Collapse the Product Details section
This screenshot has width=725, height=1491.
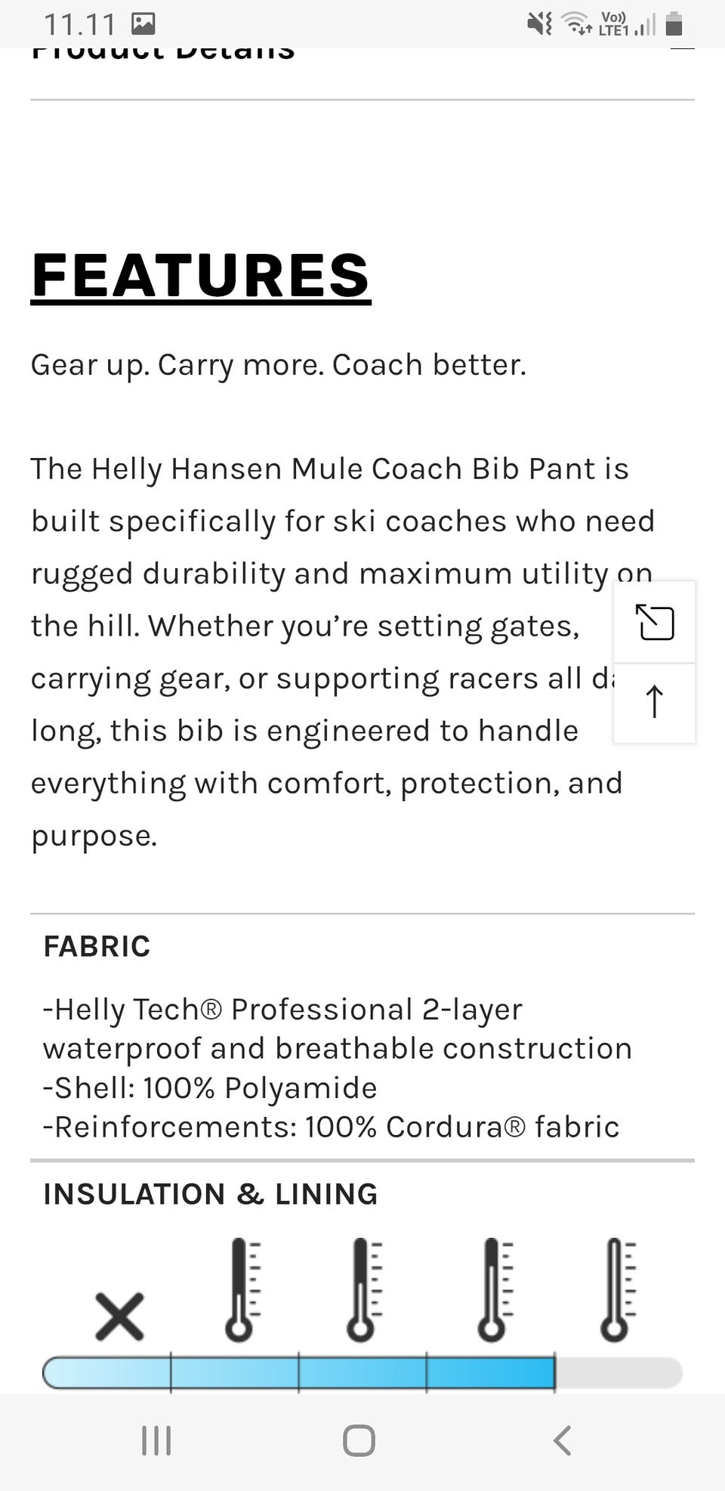[682, 50]
